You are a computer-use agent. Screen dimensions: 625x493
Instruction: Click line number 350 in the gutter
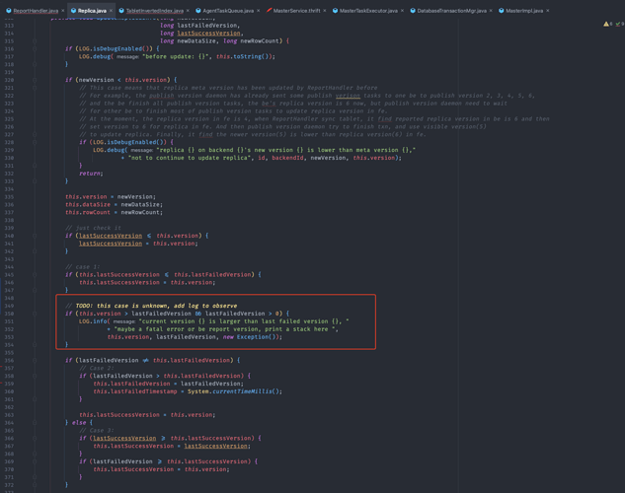click(x=9, y=314)
